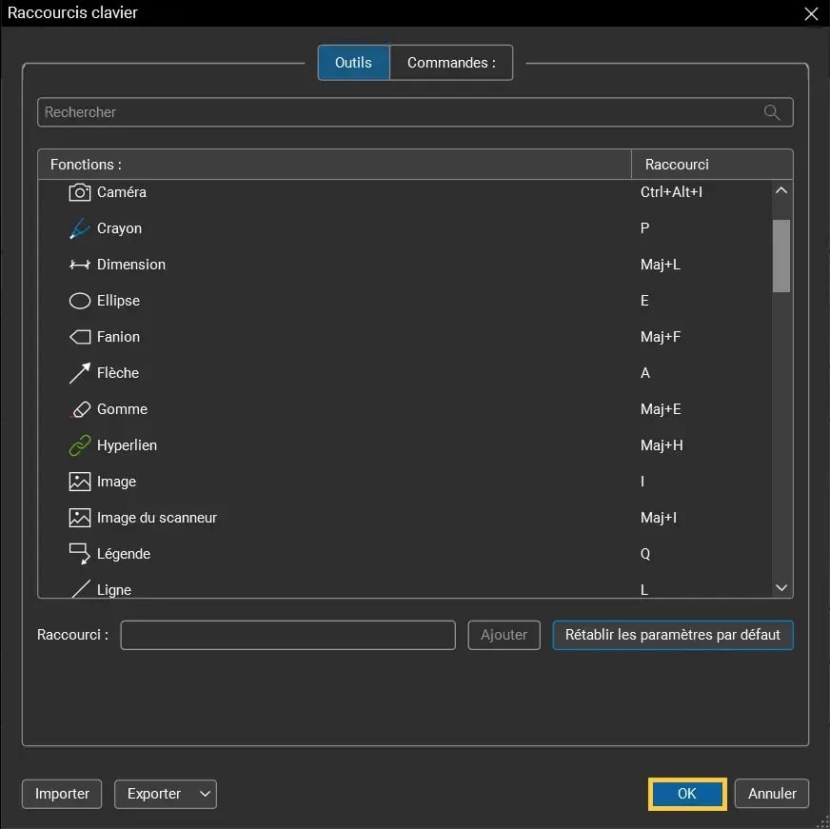Click the Ligne line tool icon
Image resolution: width=830 pixels, height=829 pixels.
tap(80, 589)
